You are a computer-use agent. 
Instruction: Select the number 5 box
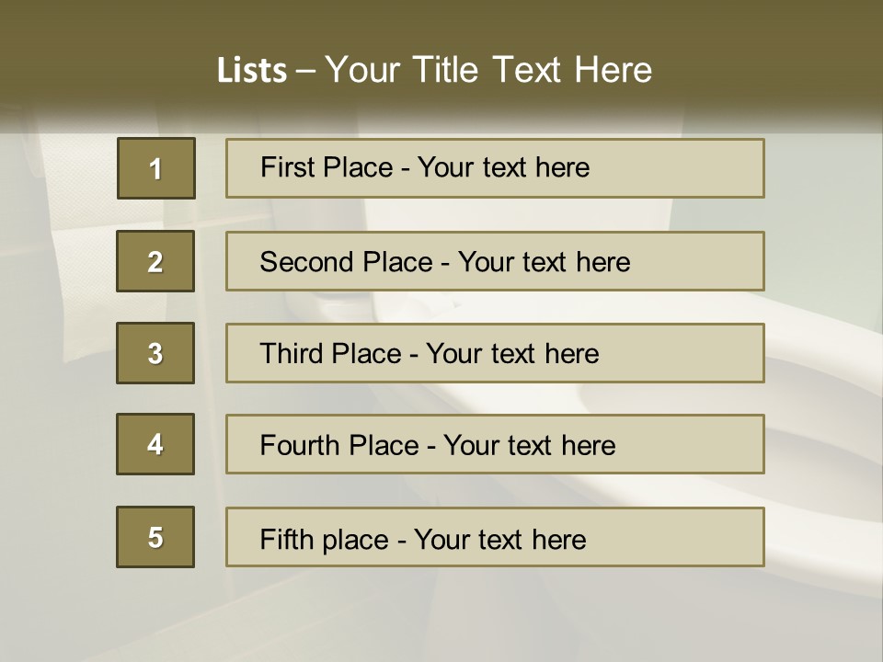(155, 537)
